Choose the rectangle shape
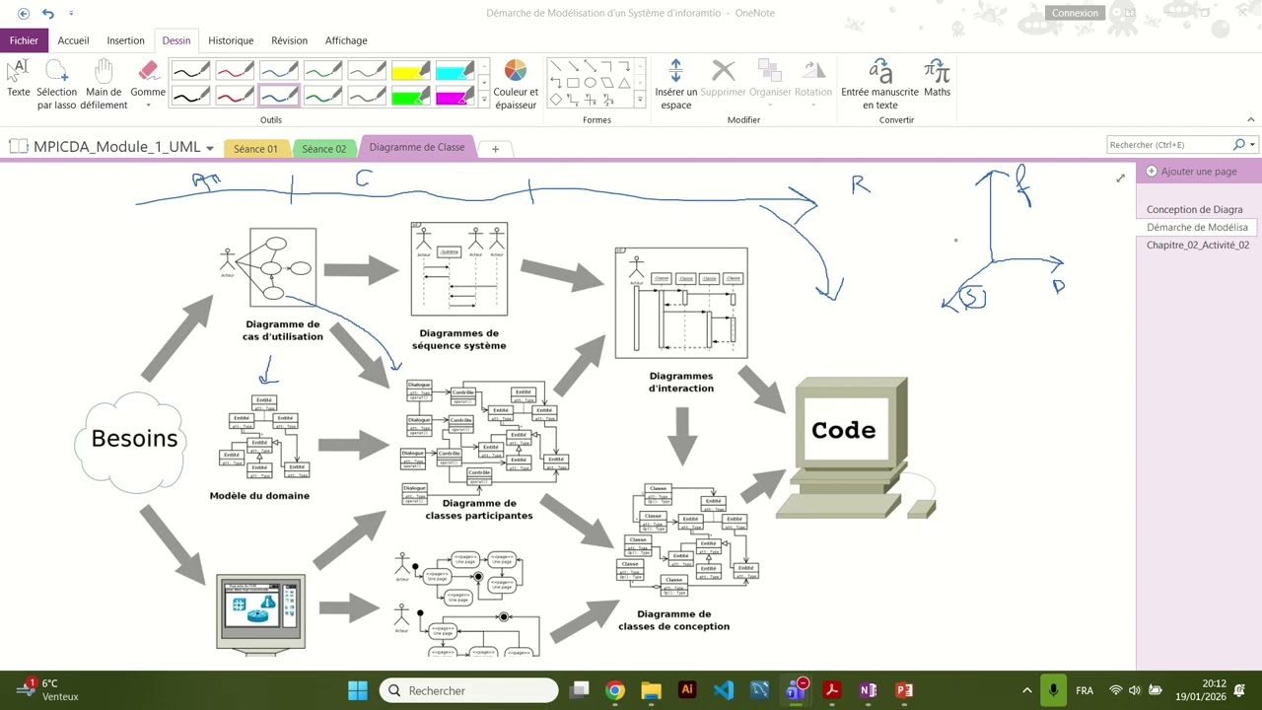1262x710 pixels. [x=573, y=83]
